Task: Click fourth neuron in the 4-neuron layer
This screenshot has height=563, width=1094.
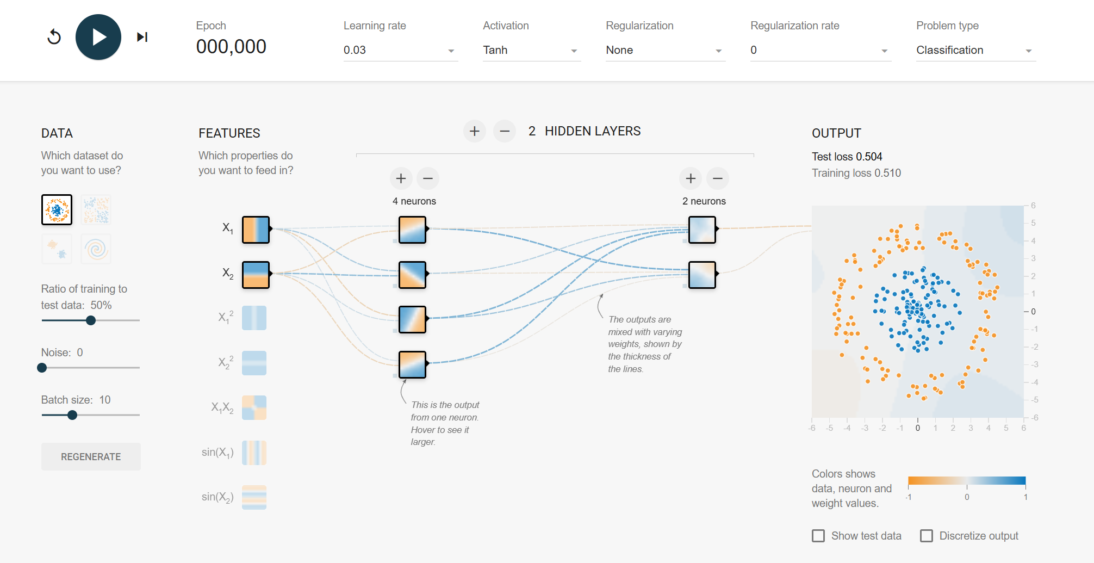Action: pos(412,364)
